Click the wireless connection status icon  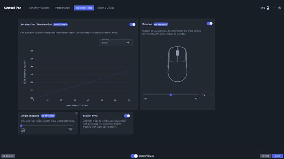pos(280,8)
